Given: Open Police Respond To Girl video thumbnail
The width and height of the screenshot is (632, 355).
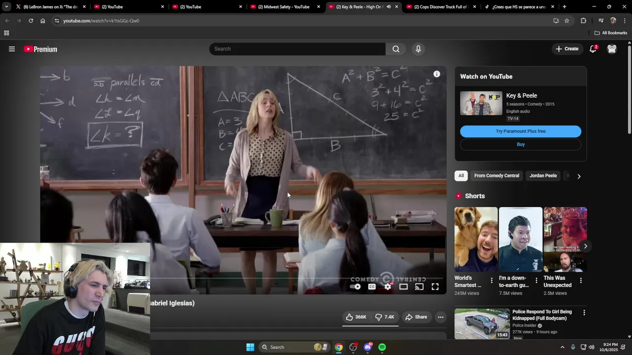Looking at the screenshot, I should [x=482, y=324].
